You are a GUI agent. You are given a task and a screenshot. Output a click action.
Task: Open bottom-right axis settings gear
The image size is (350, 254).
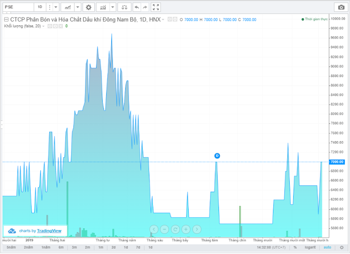pos(341,247)
